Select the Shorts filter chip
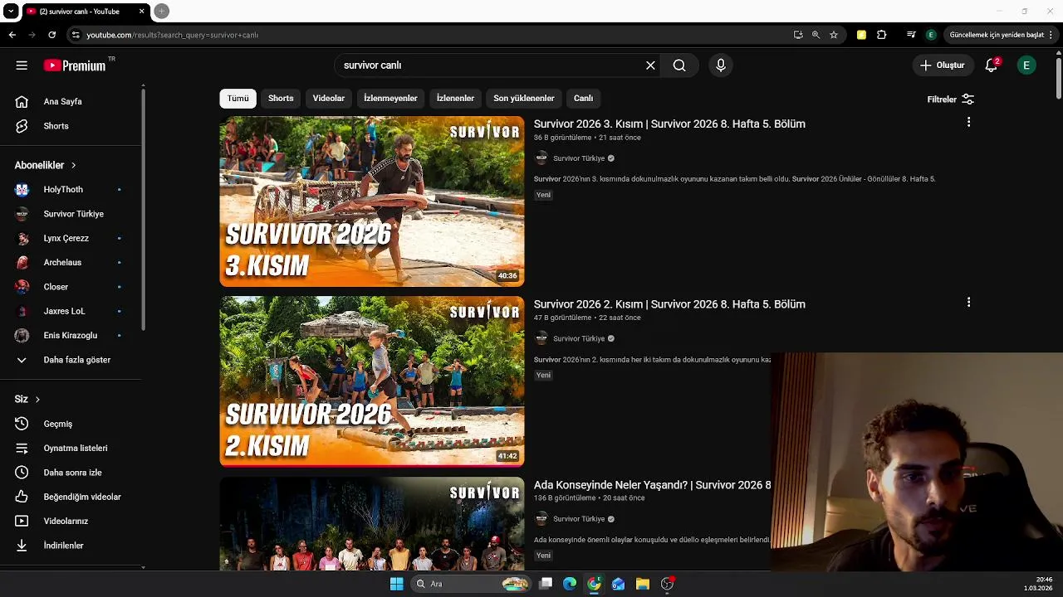 pyautogui.click(x=281, y=99)
